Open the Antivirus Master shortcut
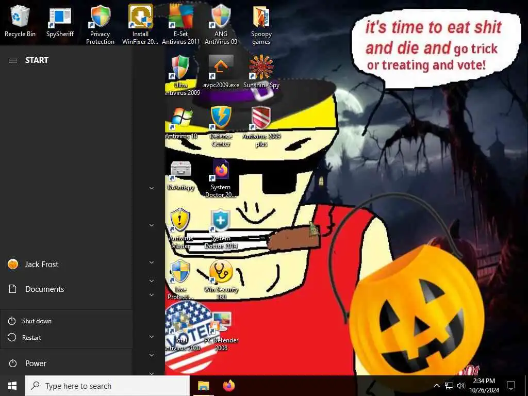This screenshot has height=396, width=528. click(181, 229)
